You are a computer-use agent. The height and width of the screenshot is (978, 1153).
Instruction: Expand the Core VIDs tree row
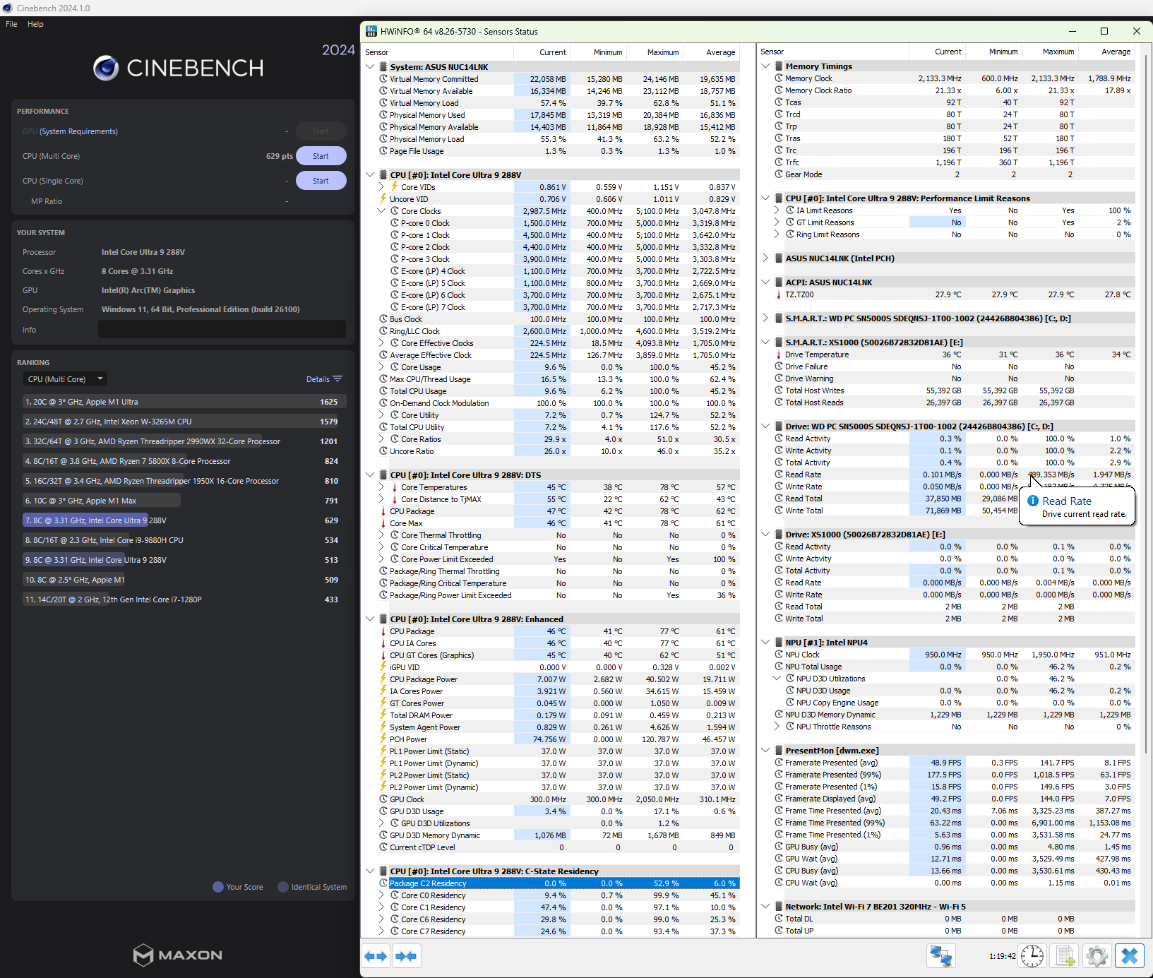[x=381, y=187]
